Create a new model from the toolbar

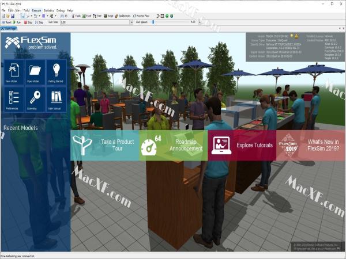coord(3,16)
